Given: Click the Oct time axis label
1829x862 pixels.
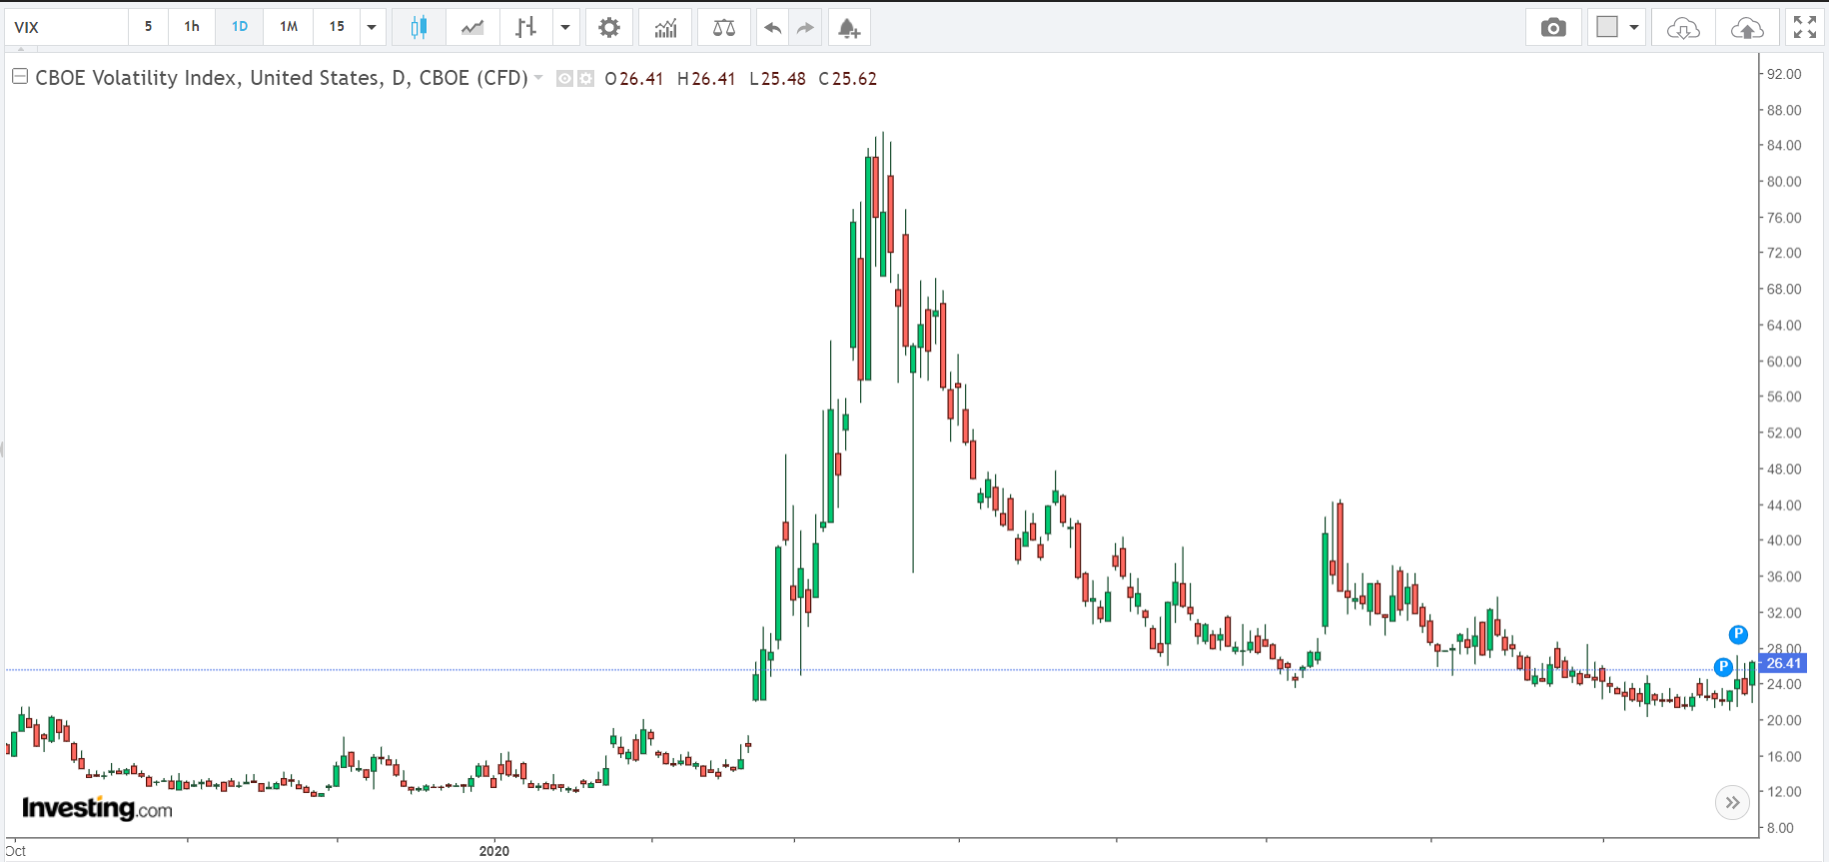Looking at the screenshot, I should [x=16, y=851].
